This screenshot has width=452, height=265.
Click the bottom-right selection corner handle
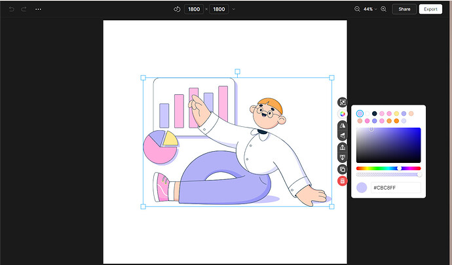point(331,207)
